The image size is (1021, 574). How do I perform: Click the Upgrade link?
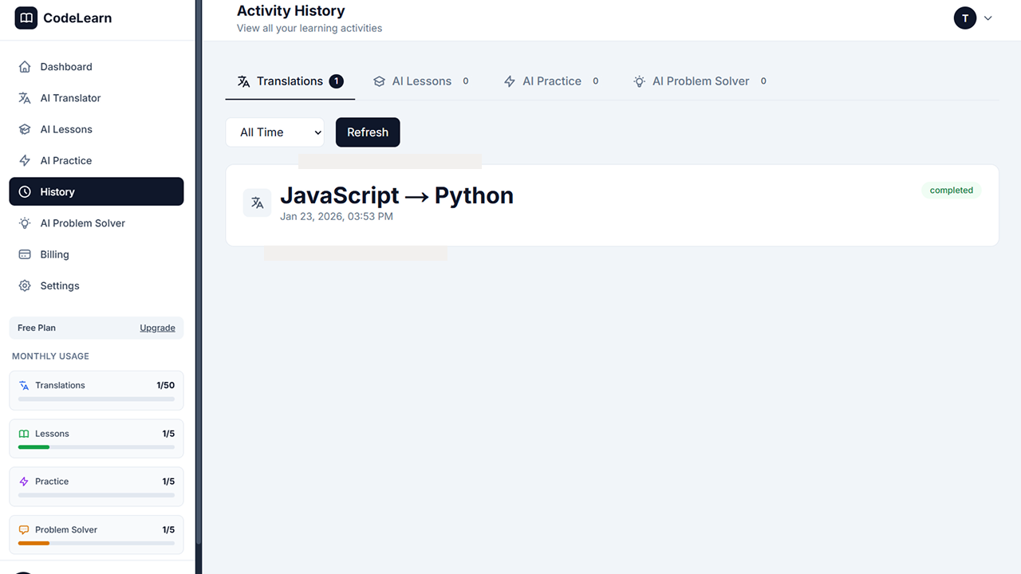pyautogui.click(x=157, y=328)
